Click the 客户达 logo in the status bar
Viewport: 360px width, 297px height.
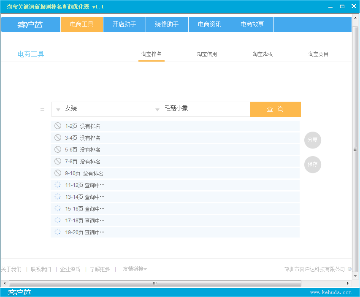19,292
